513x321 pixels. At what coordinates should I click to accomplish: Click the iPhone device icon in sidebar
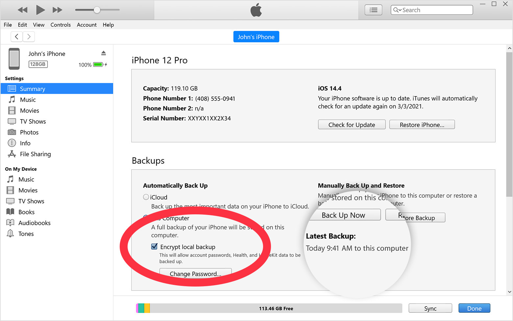click(x=14, y=59)
